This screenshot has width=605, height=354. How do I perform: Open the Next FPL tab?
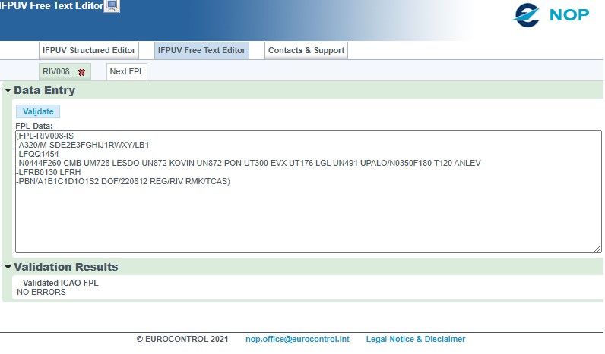pos(127,71)
